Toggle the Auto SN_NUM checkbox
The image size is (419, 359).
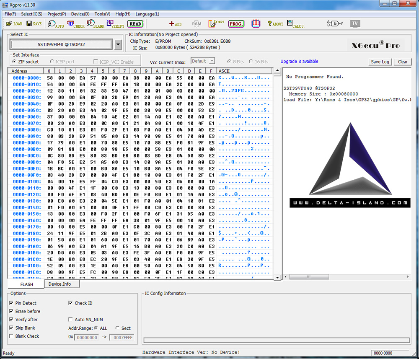(70, 320)
